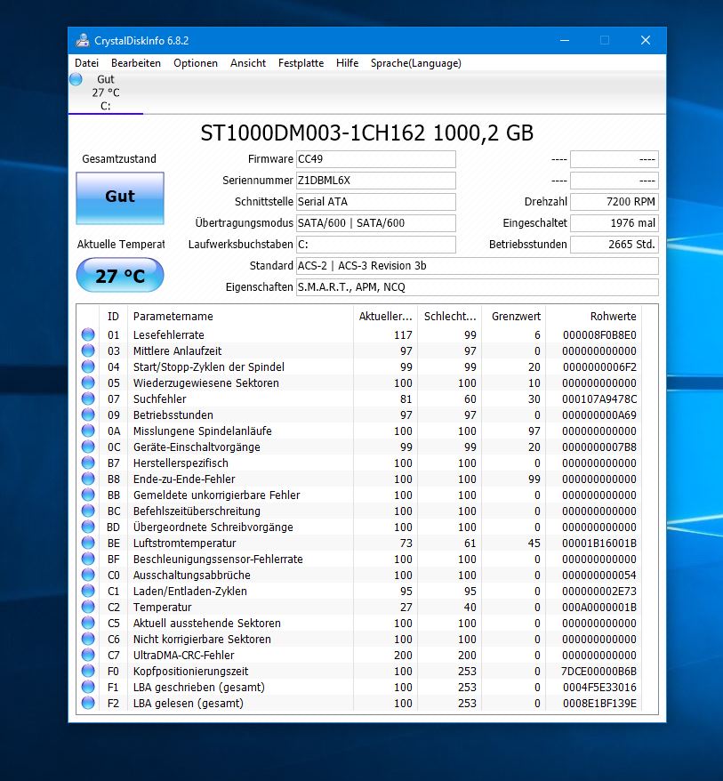
Task: Click the status orb for Laden/Entladen-Zyklen
Action: tap(88, 591)
